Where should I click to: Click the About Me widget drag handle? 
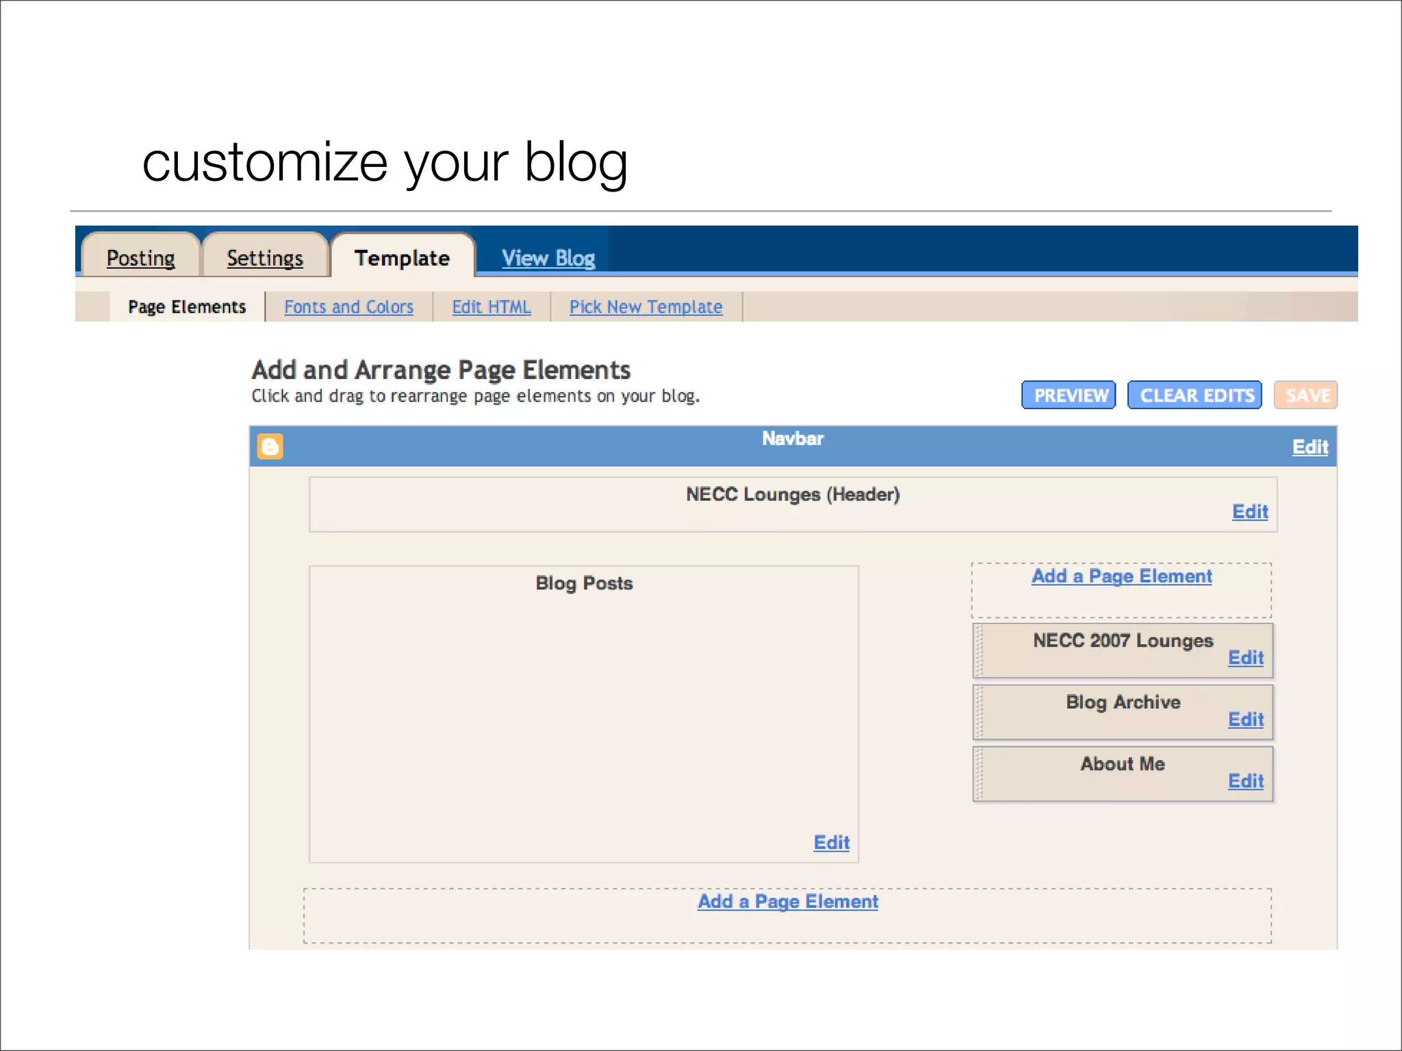pyautogui.click(x=979, y=774)
